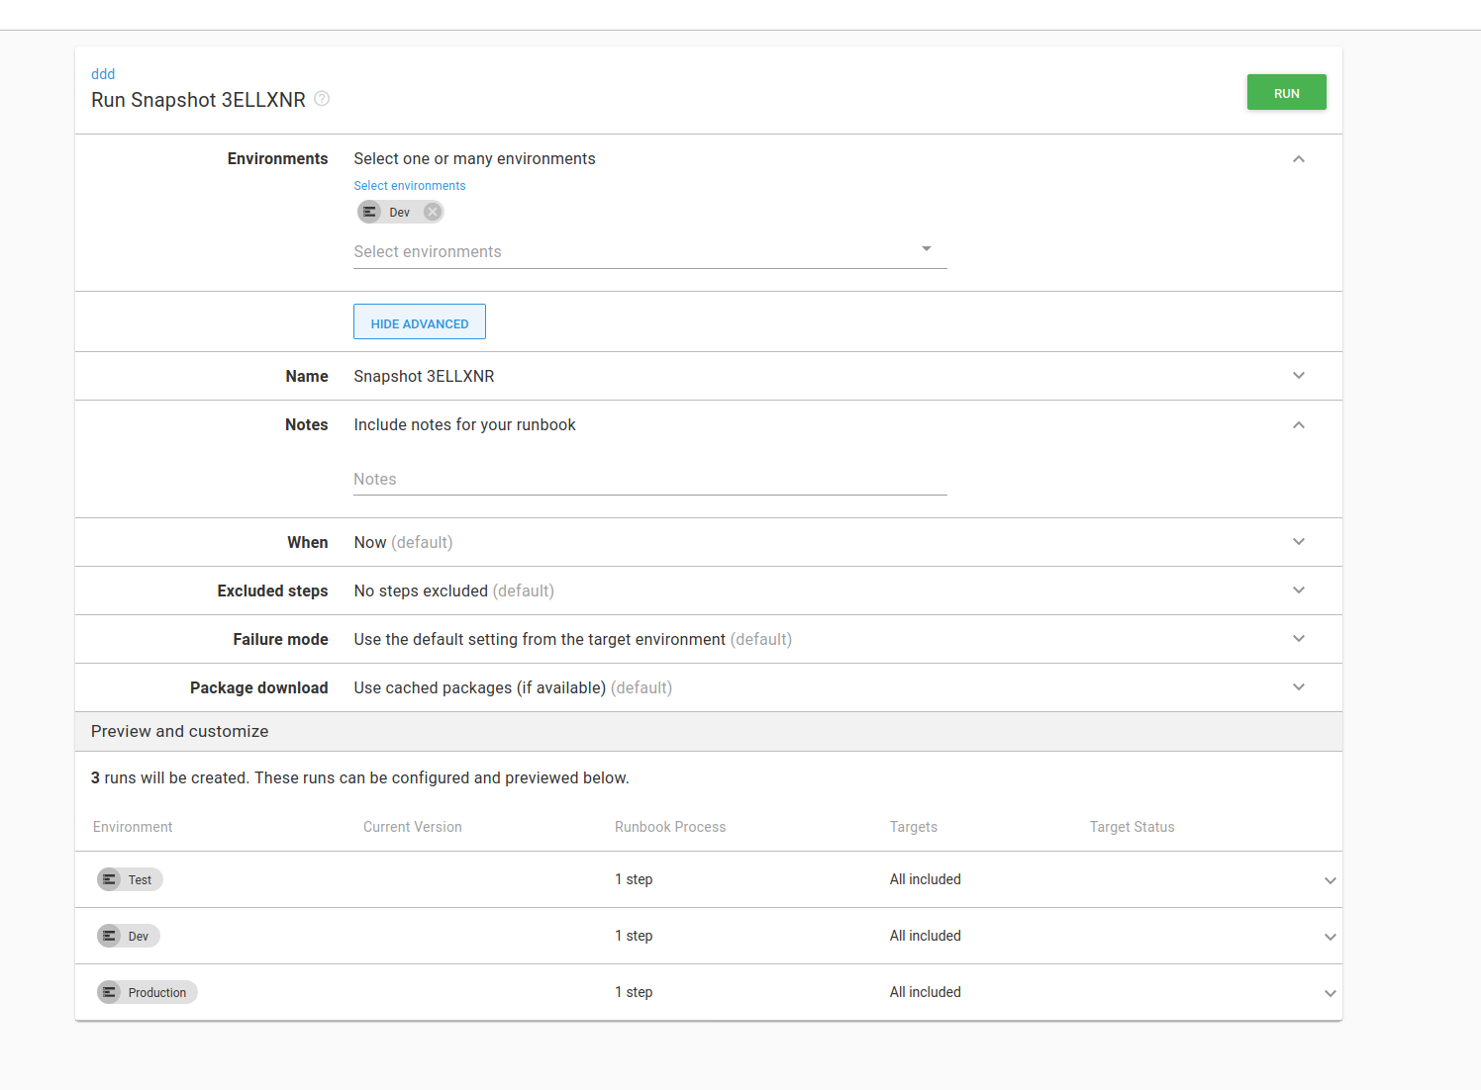Open the ddd breadcrumb link
This screenshot has height=1090, width=1481.
(103, 73)
